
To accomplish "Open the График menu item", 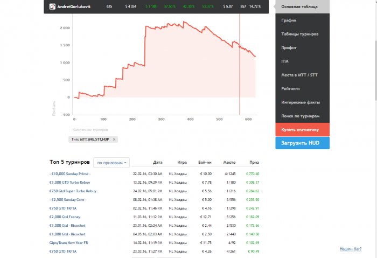I will click(x=289, y=20).
